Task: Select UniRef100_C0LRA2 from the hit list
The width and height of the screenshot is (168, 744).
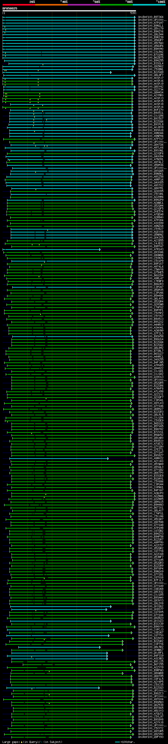Action: point(151,52)
